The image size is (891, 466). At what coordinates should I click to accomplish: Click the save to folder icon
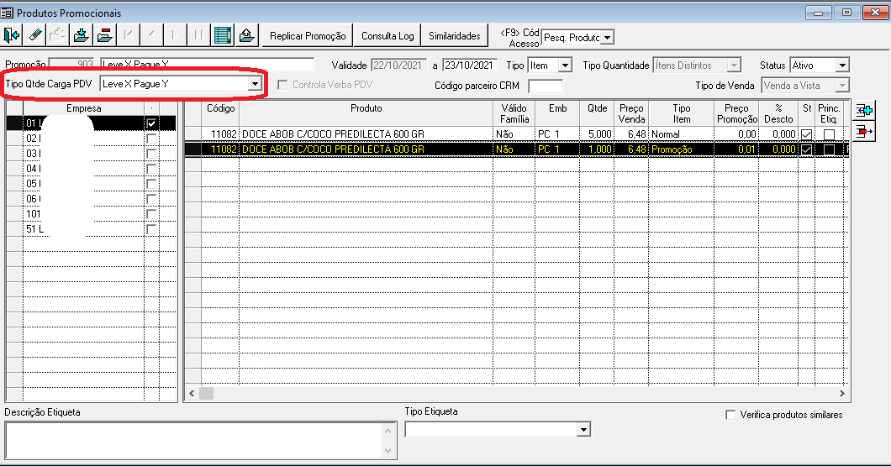(82, 35)
